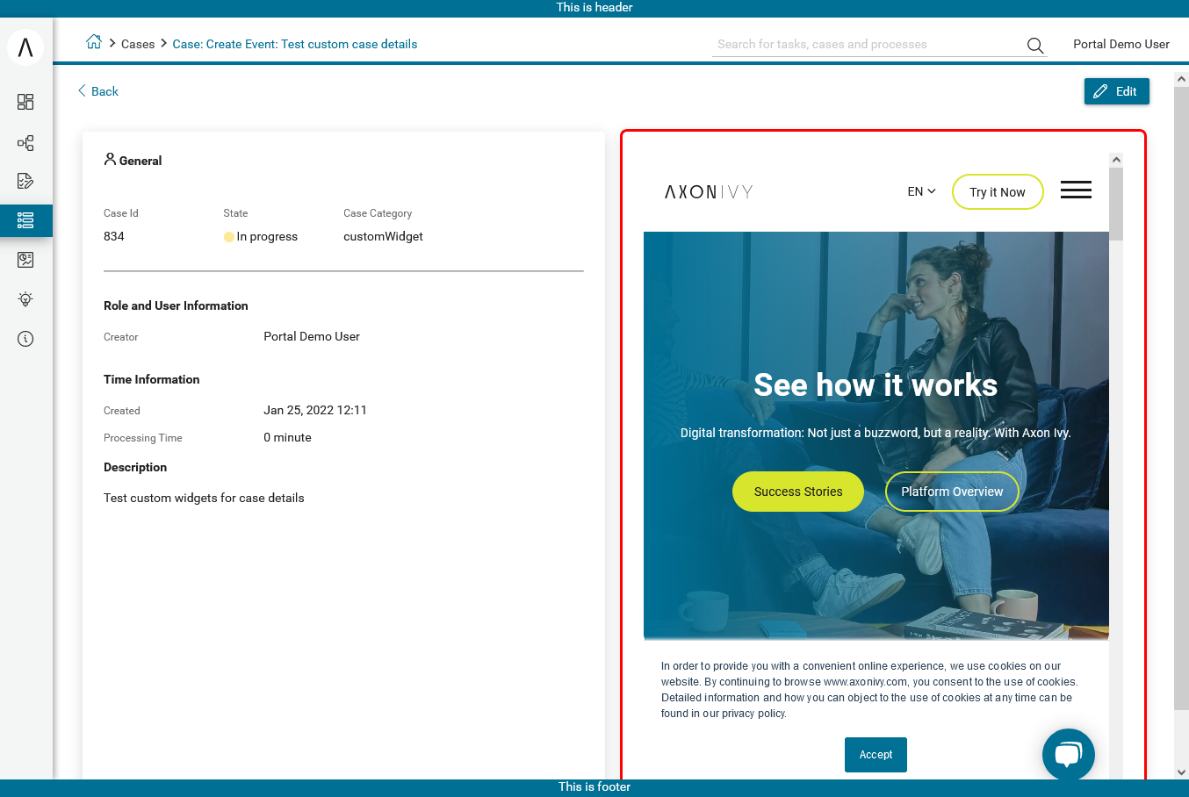Click the Axon Ivy logo in sidebar
Image resolution: width=1189 pixels, height=797 pixels.
pyautogui.click(x=25, y=47)
